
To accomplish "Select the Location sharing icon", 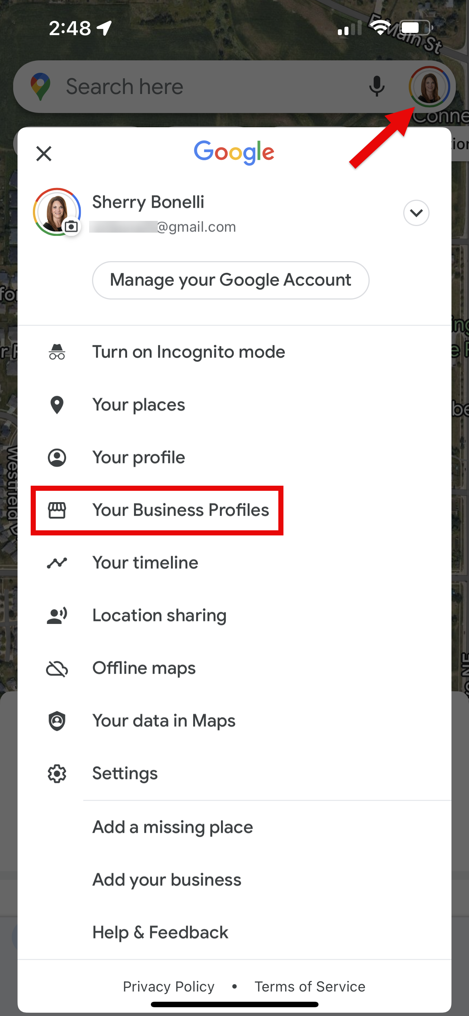I will (57, 615).
